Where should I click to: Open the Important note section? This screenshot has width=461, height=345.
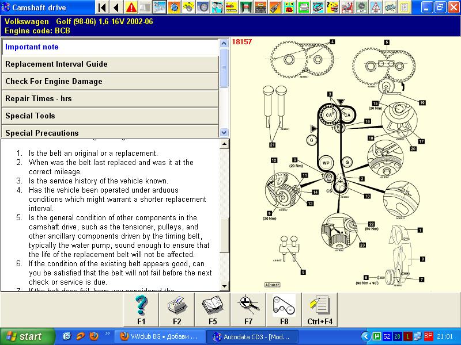coord(109,47)
